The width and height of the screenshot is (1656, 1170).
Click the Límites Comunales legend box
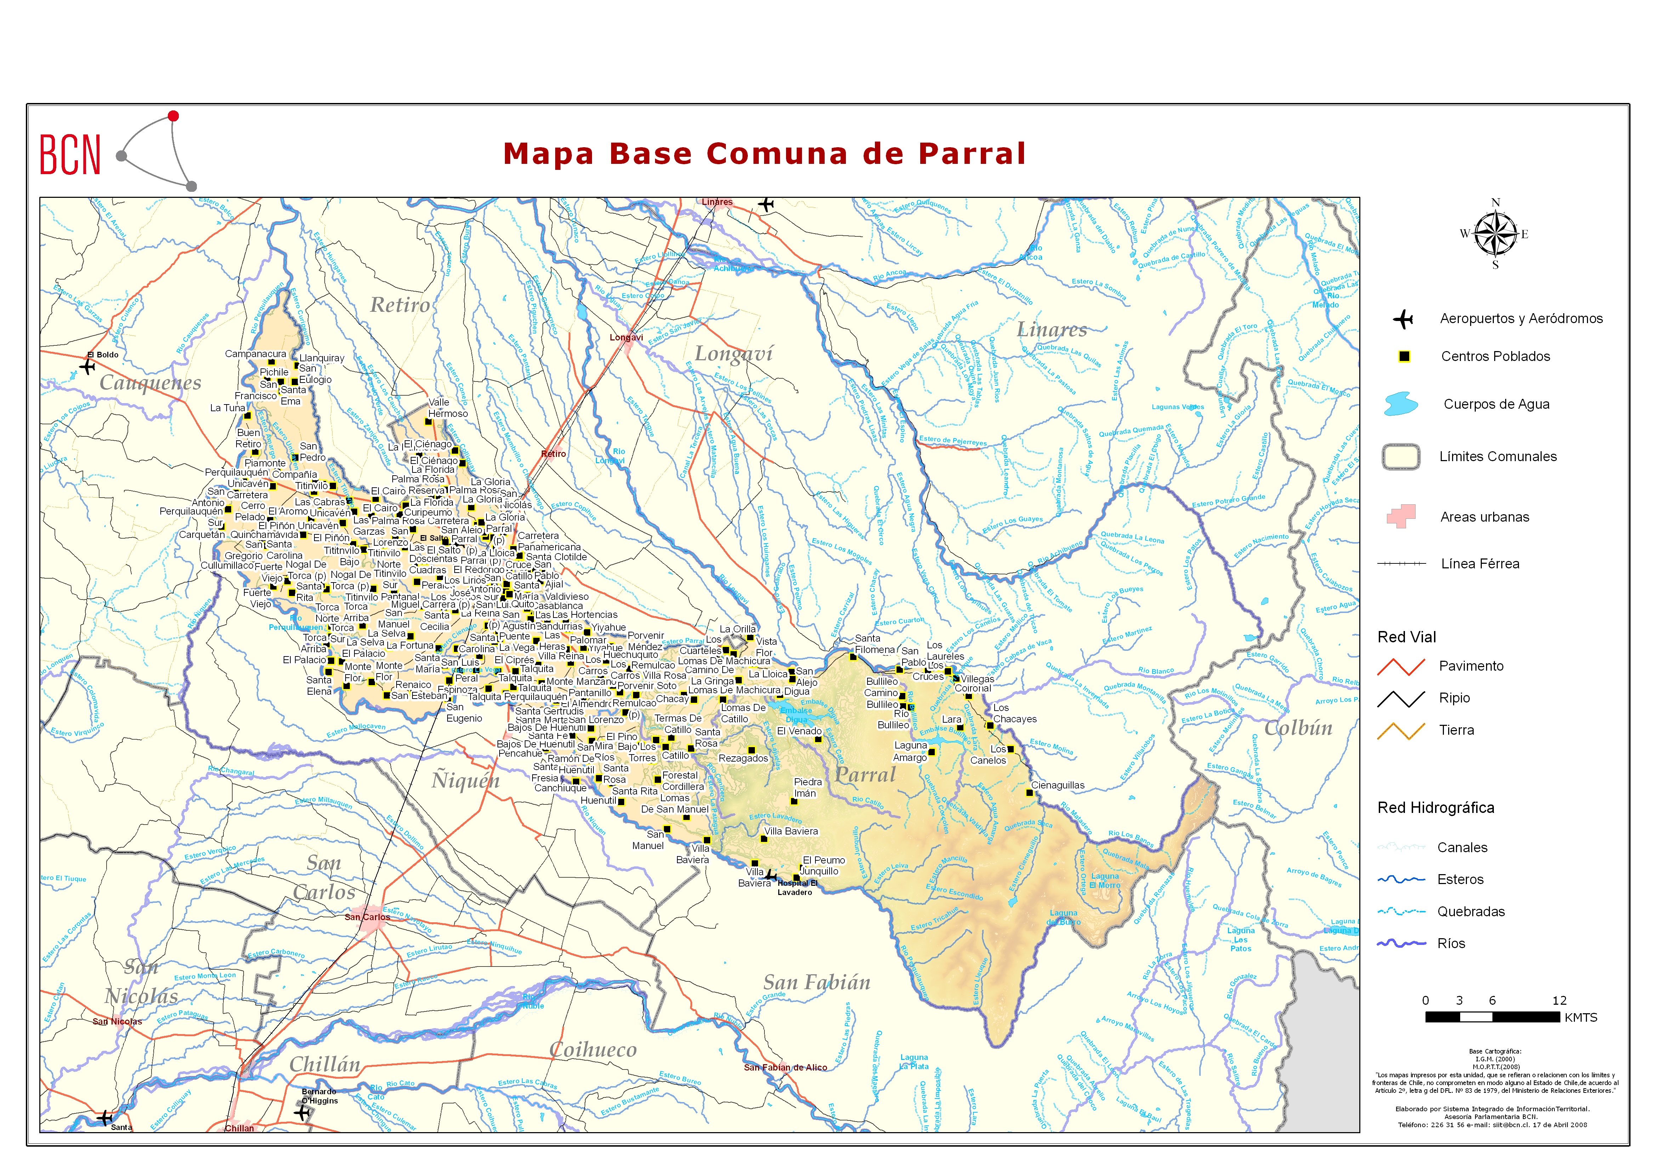click(x=1401, y=456)
